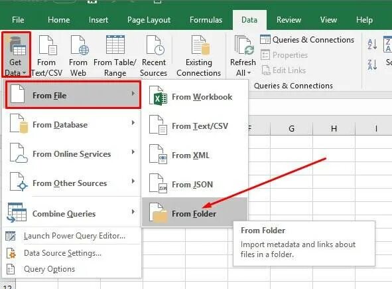Switch to the Home tab
This screenshot has width=392, height=289.
(x=59, y=20)
